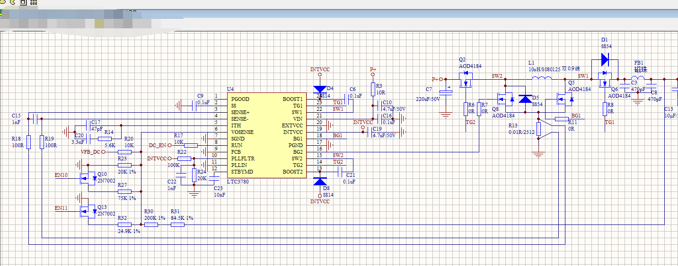Click the PLLFLTR pin label
Viewport: 678px width, 266px height.
point(243,159)
